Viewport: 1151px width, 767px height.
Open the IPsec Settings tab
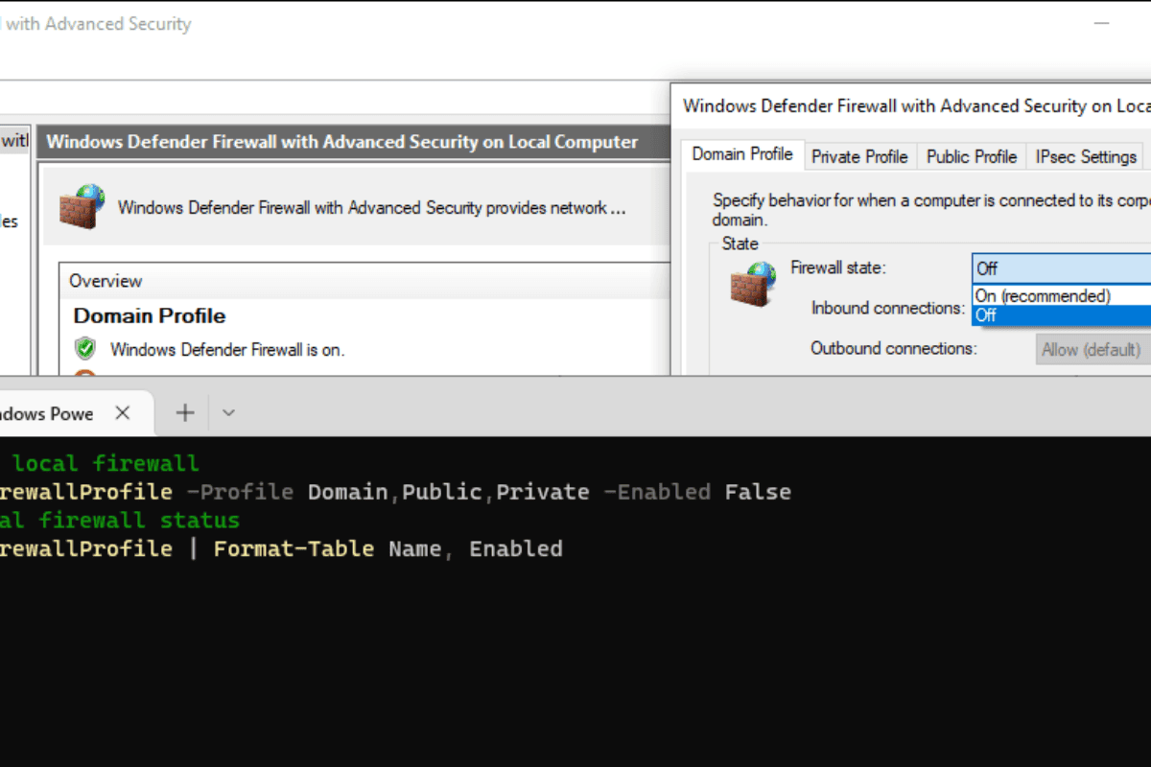coord(1085,155)
